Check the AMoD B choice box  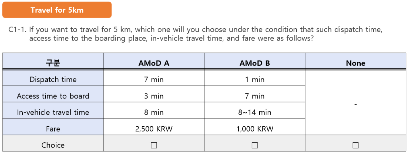tap(255, 145)
